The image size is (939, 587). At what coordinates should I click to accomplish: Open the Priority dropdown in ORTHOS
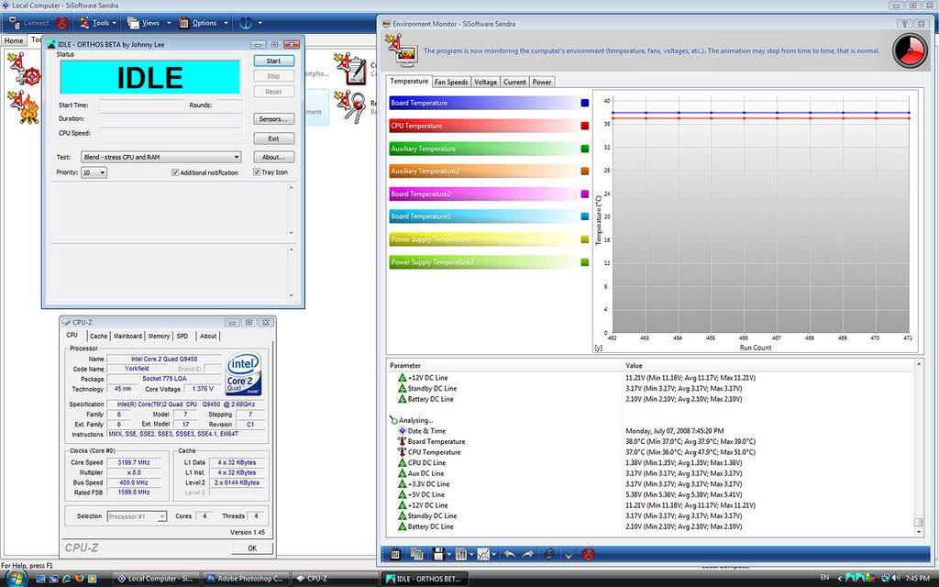coord(94,172)
